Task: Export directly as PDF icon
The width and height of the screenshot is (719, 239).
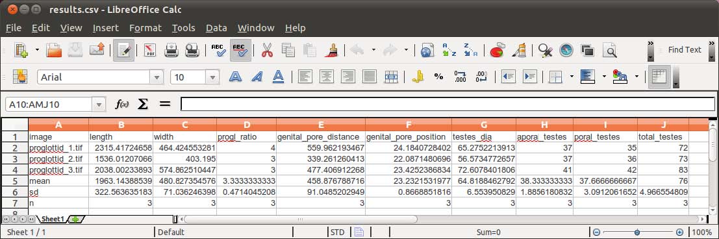Action: (x=150, y=49)
